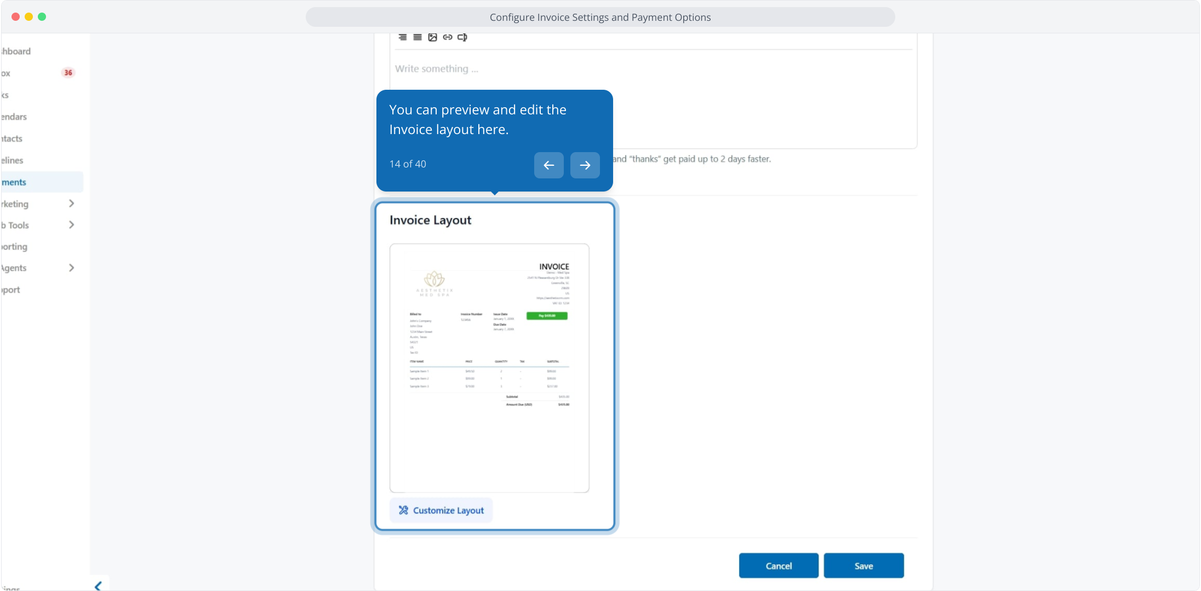Image resolution: width=1201 pixels, height=591 pixels.
Task: Expand the Agents sidebar submenu chevron
Action: pos(71,268)
